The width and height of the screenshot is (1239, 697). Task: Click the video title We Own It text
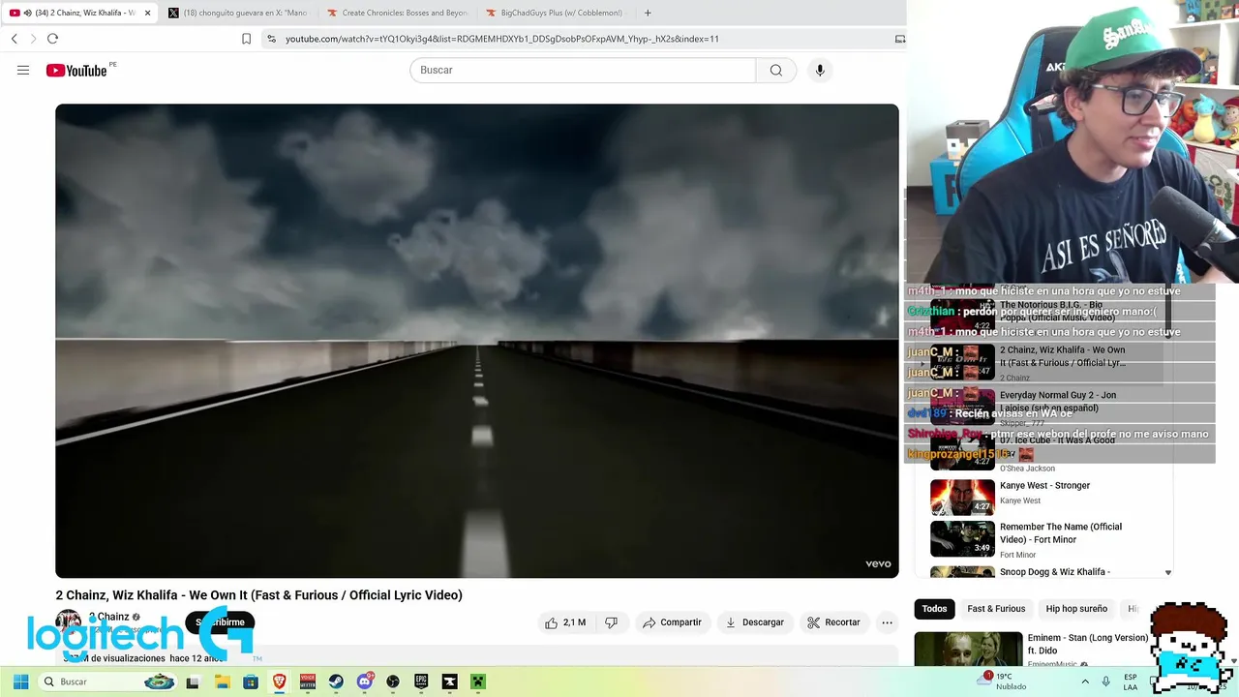(x=258, y=595)
